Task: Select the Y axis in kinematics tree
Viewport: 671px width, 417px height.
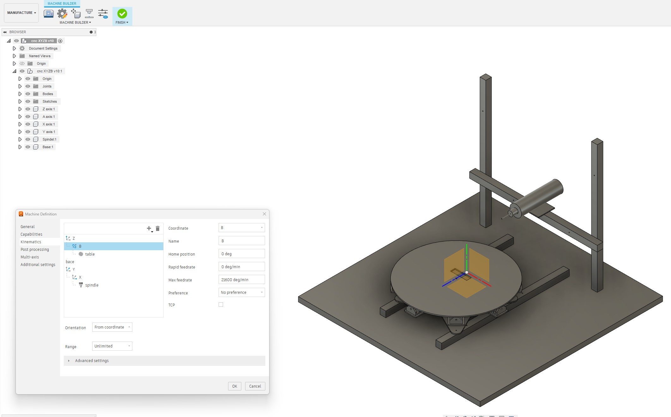Action: tap(114, 269)
